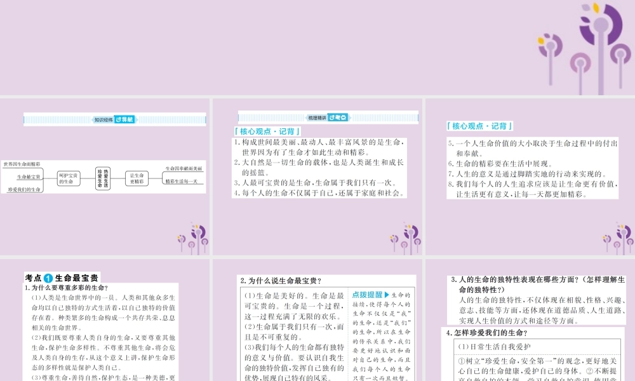This screenshot has height=381, width=635.
Task: Click question 2.为什么说生命最宝贵?
Action: tap(281, 281)
